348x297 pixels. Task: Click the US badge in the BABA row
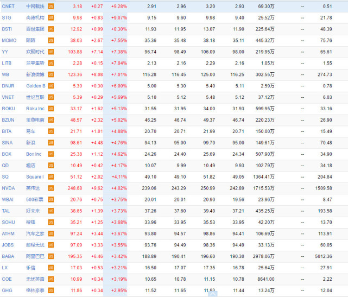coord(51,256)
